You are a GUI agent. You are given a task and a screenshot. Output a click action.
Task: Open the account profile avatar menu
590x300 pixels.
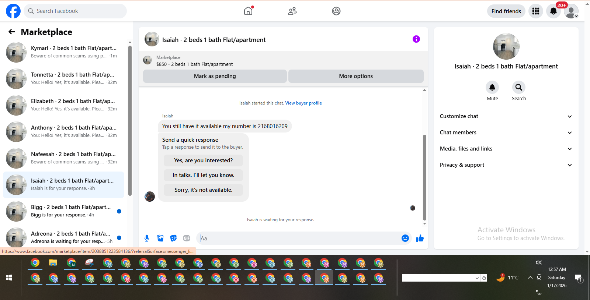click(571, 11)
